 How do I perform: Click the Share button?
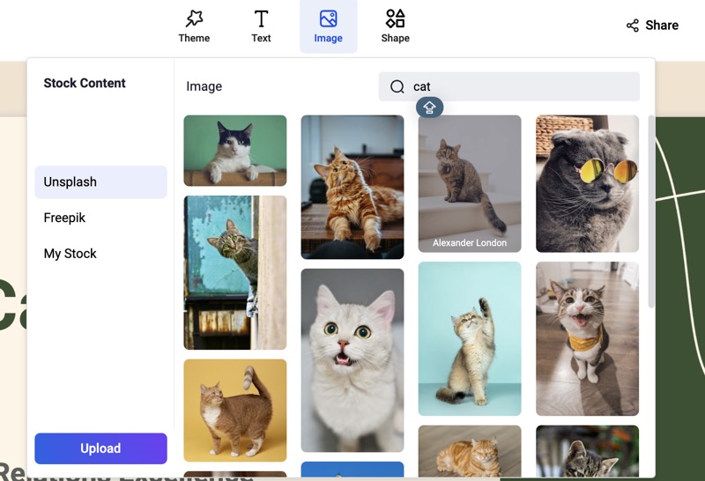click(652, 26)
